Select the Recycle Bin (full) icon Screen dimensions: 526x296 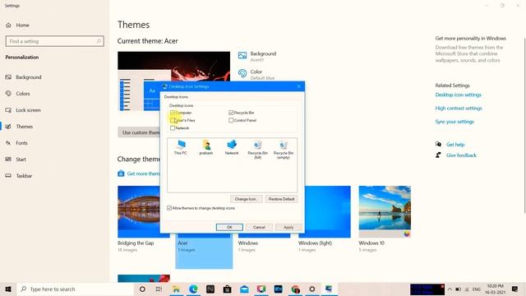click(257, 150)
